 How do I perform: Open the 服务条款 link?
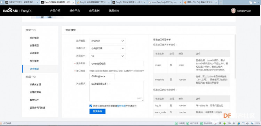point(121,106)
